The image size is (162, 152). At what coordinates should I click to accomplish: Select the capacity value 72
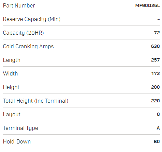coord(157,33)
